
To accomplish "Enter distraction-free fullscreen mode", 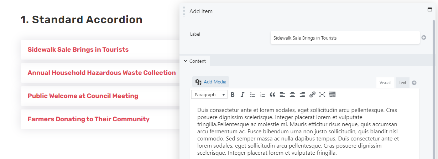I will pyautogui.click(x=322, y=94).
